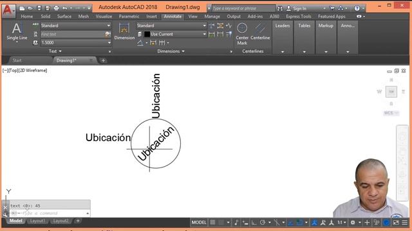Click the new drawing tab plus button
This screenshot has height=231, width=412.
(x=103, y=60)
